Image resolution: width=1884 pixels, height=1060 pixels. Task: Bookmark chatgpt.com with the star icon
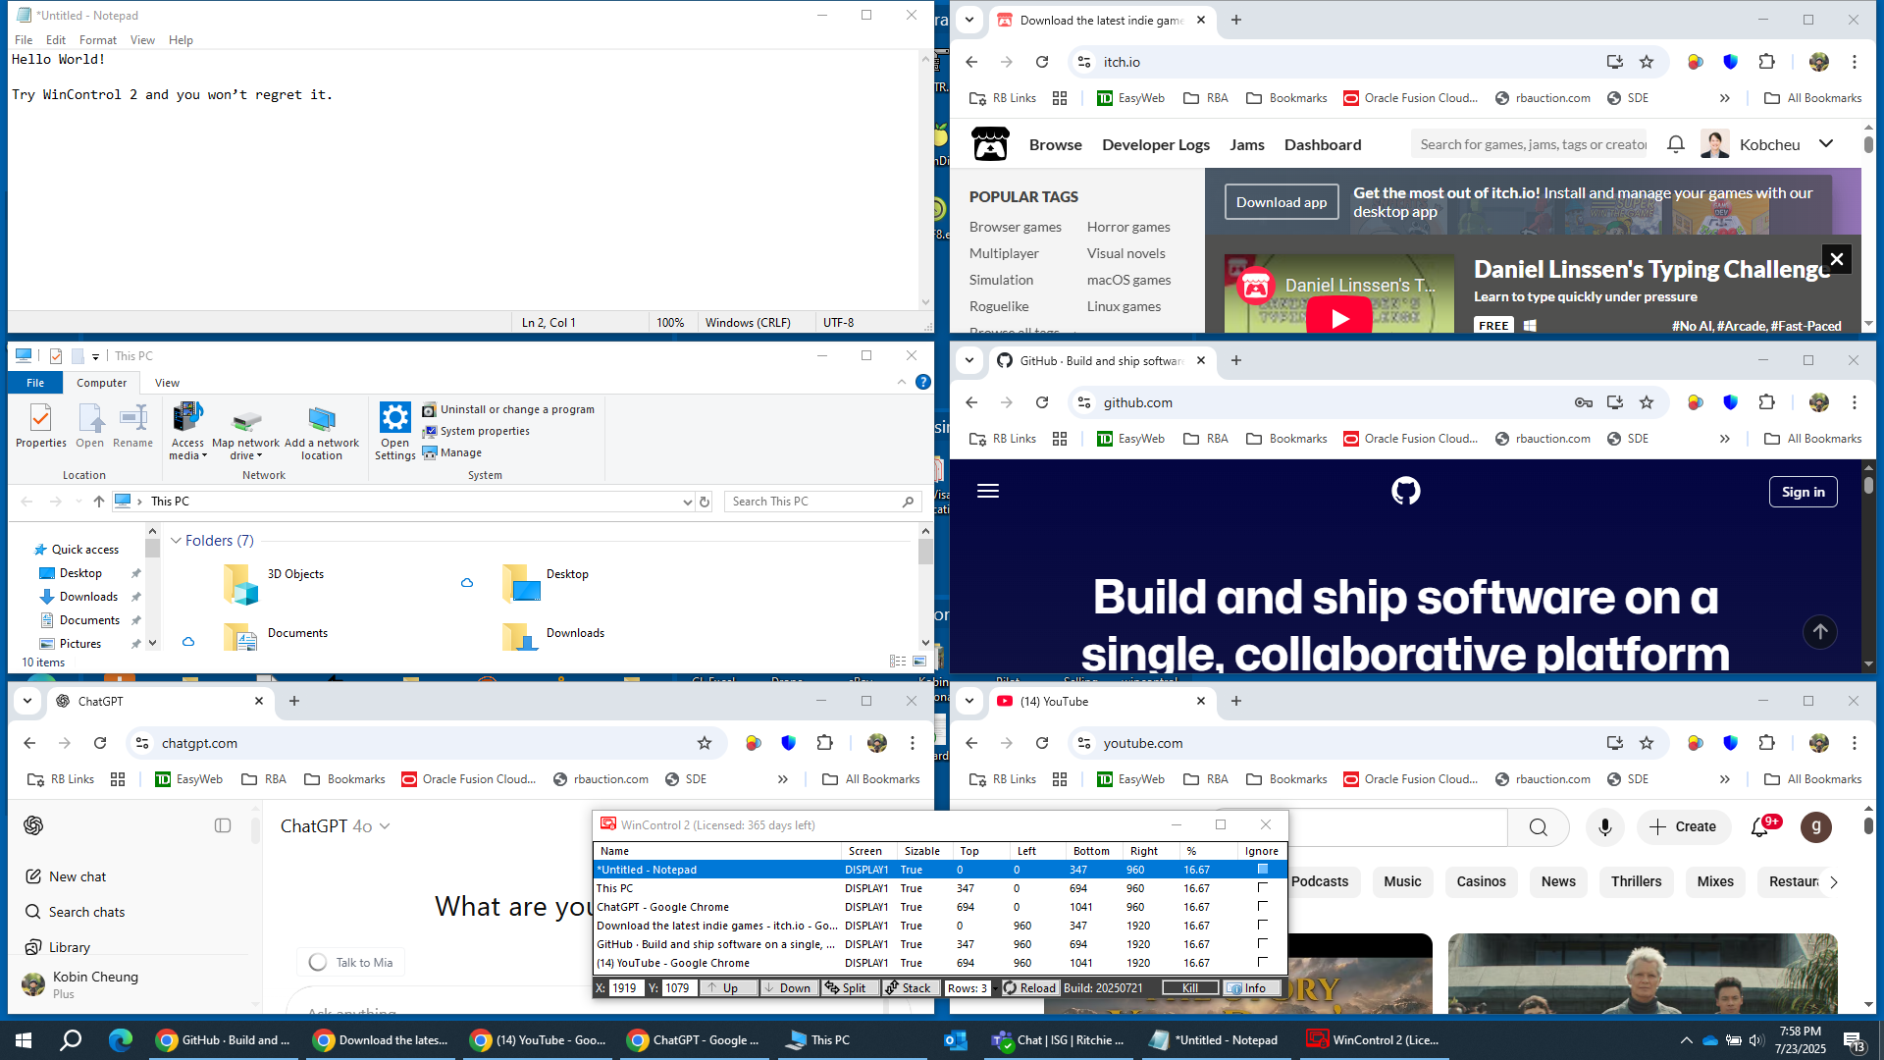[705, 743]
